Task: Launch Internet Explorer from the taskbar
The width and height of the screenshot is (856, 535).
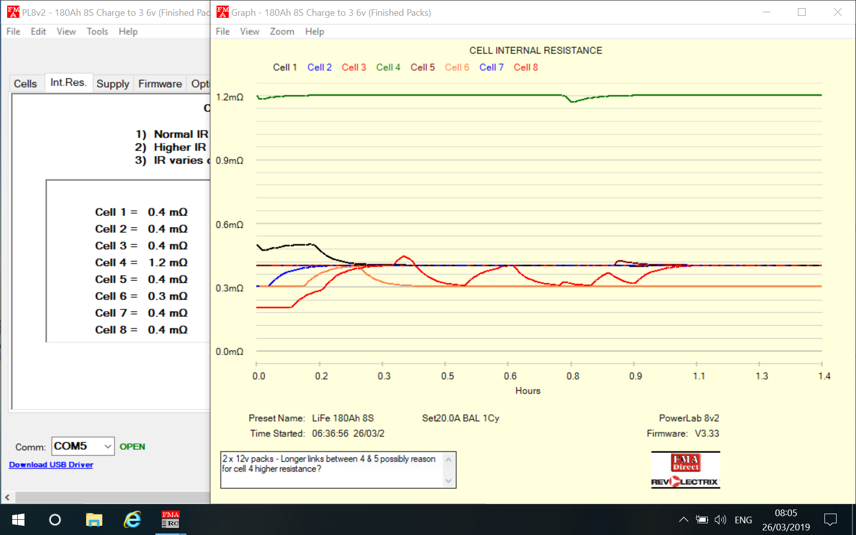Action: tap(132, 520)
